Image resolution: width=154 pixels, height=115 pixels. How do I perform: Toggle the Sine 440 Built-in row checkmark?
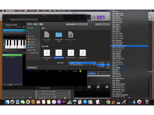tap(21, 57)
